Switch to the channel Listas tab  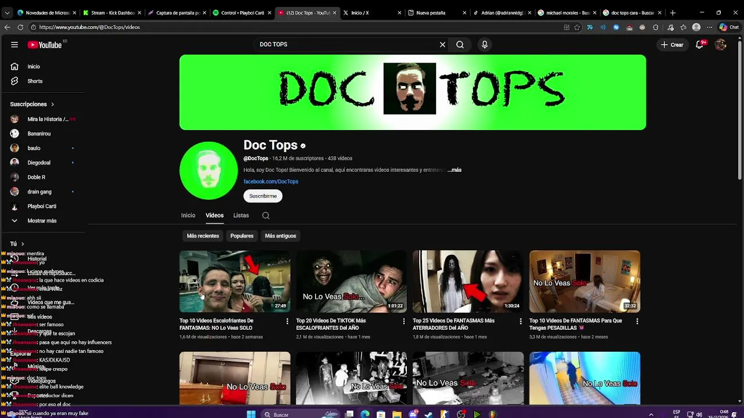[x=241, y=215]
